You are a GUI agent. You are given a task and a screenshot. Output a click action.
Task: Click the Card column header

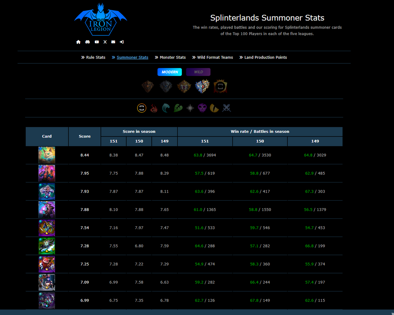pos(47,137)
